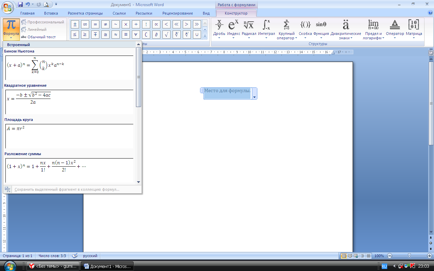
Task: Insert the approximately-equal ≈ symbol
Action: coord(115,35)
